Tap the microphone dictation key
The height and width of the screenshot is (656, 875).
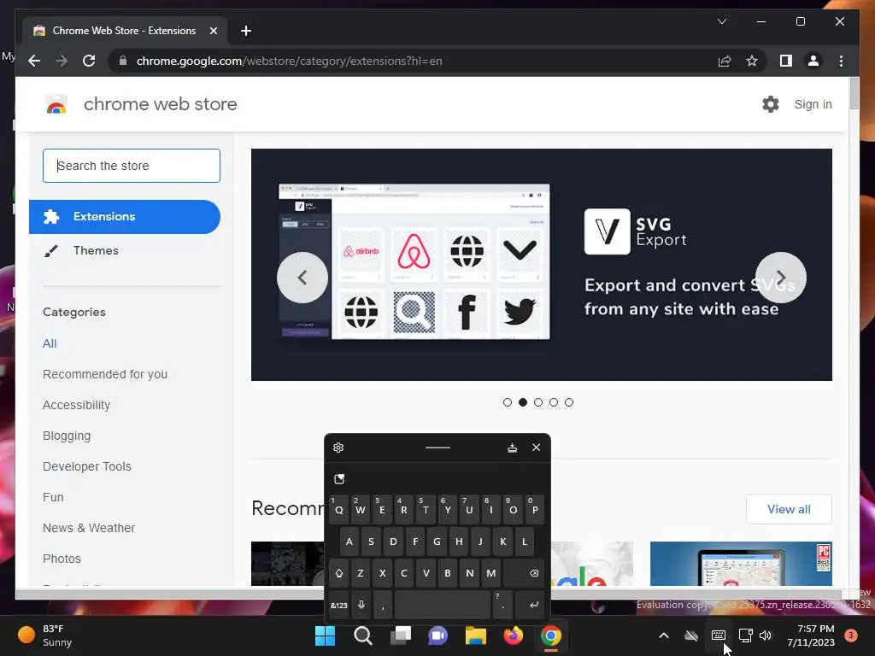point(361,605)
